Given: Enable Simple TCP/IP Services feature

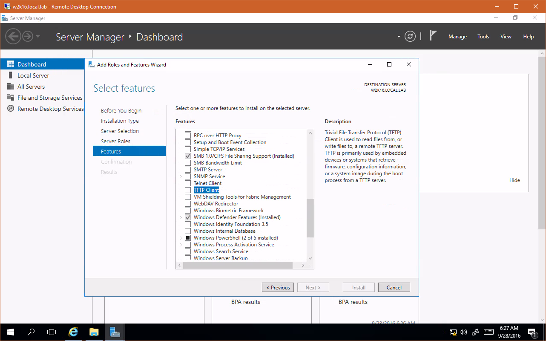Looking at the screenshot, I should [188, 149].
